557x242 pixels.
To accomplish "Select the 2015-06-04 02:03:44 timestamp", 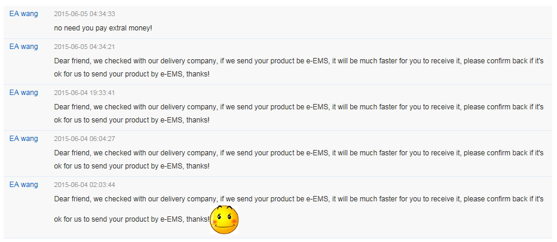I will click(x=84, y=185).
